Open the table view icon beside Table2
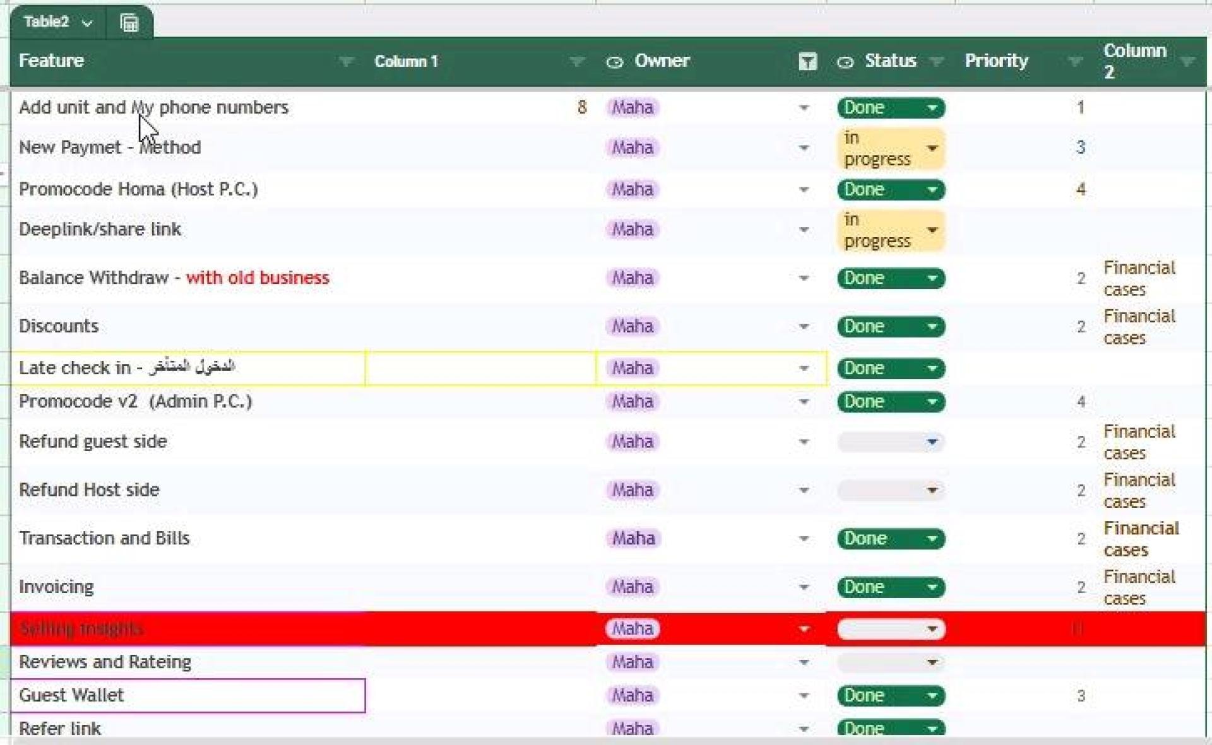1212x745 pixels. tap(129, 23)
